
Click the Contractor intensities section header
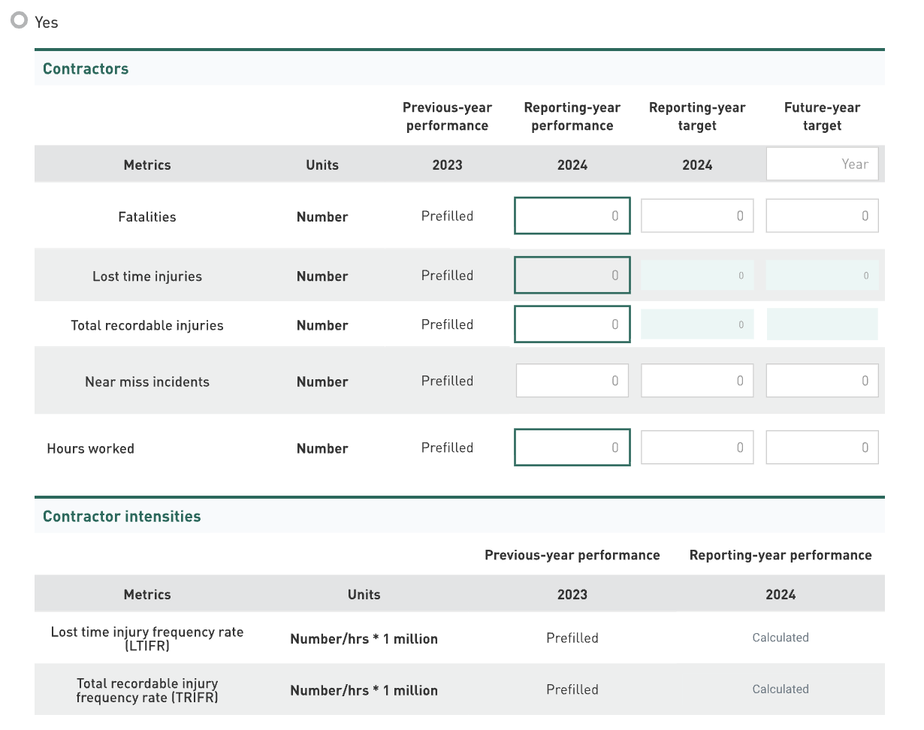point(122,516)
